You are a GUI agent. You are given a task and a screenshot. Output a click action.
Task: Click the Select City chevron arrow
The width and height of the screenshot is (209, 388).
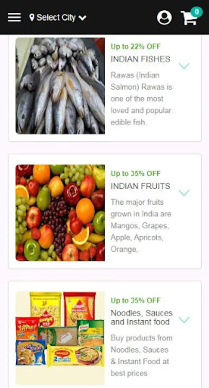[x=82, y=18]
